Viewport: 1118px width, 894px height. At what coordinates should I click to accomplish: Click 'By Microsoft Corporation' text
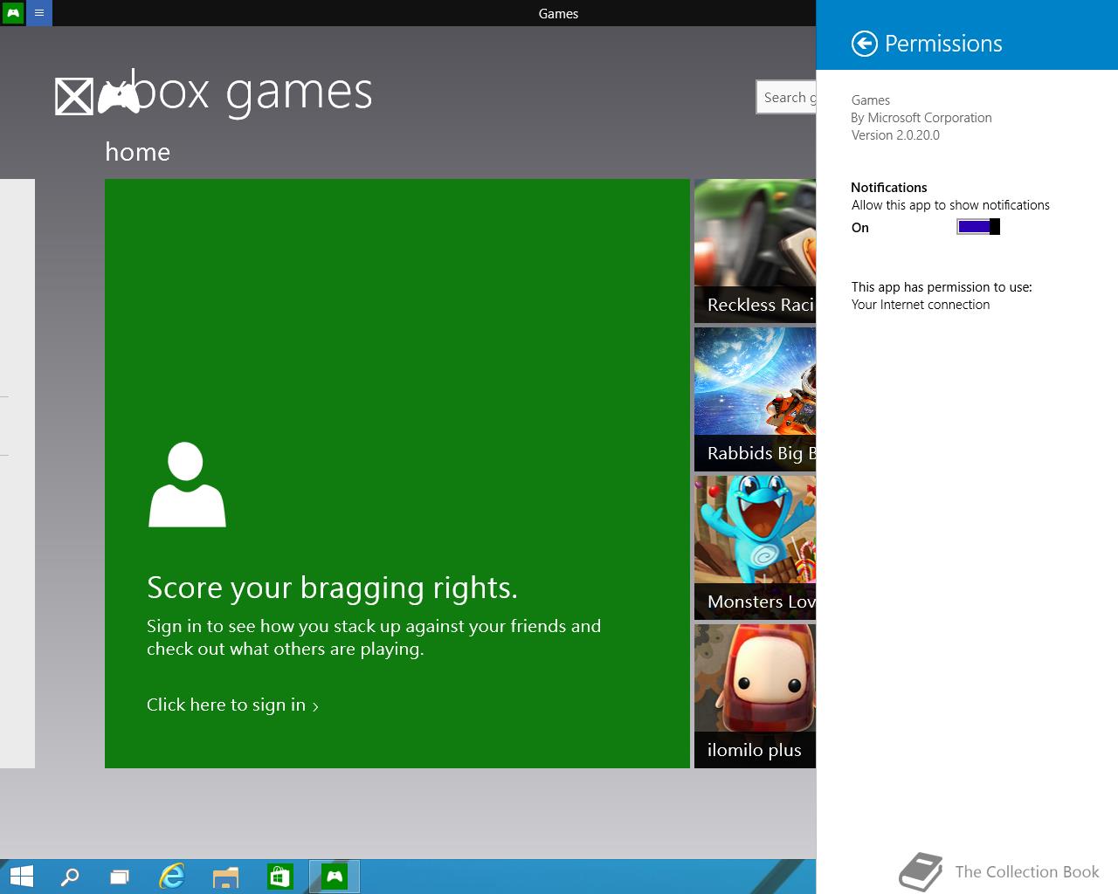[921, 118]
